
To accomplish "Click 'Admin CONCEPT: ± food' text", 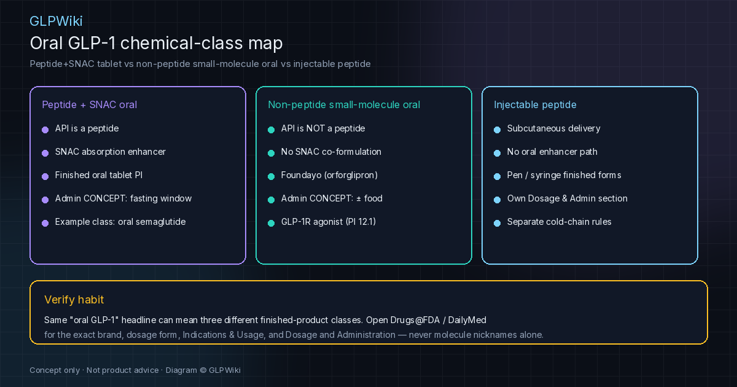I will coord(332,198).
